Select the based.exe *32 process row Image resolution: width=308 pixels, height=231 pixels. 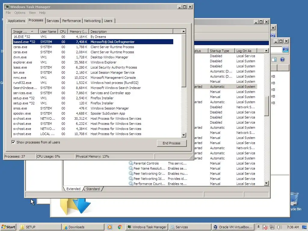click(x=93, y=42)
